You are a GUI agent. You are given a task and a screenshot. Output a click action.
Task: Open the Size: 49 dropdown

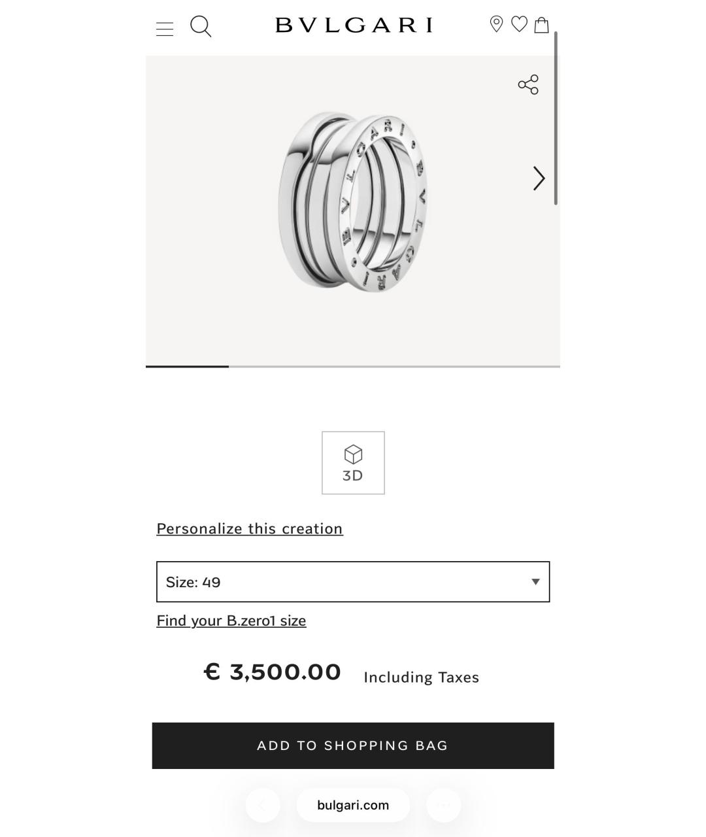[x=353, y=581]
